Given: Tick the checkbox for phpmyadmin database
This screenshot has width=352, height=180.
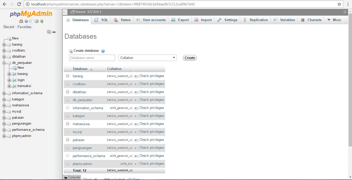Looking at the screenshot, I should (x=68, y=164).
